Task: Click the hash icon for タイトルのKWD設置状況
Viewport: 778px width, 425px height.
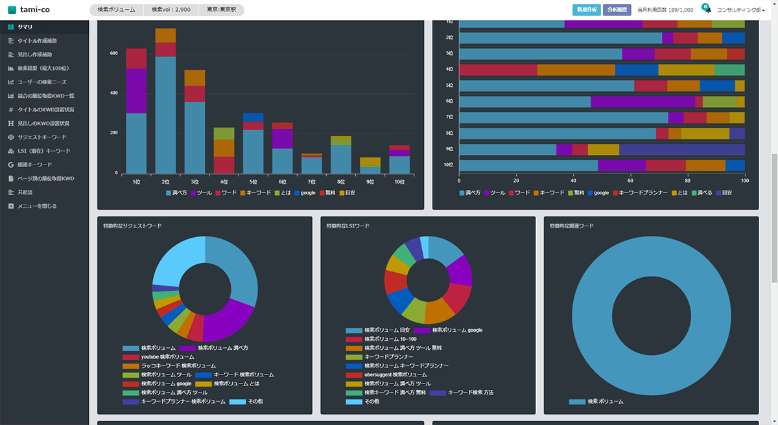Action: pyautogui.click(x=10, y=109)
